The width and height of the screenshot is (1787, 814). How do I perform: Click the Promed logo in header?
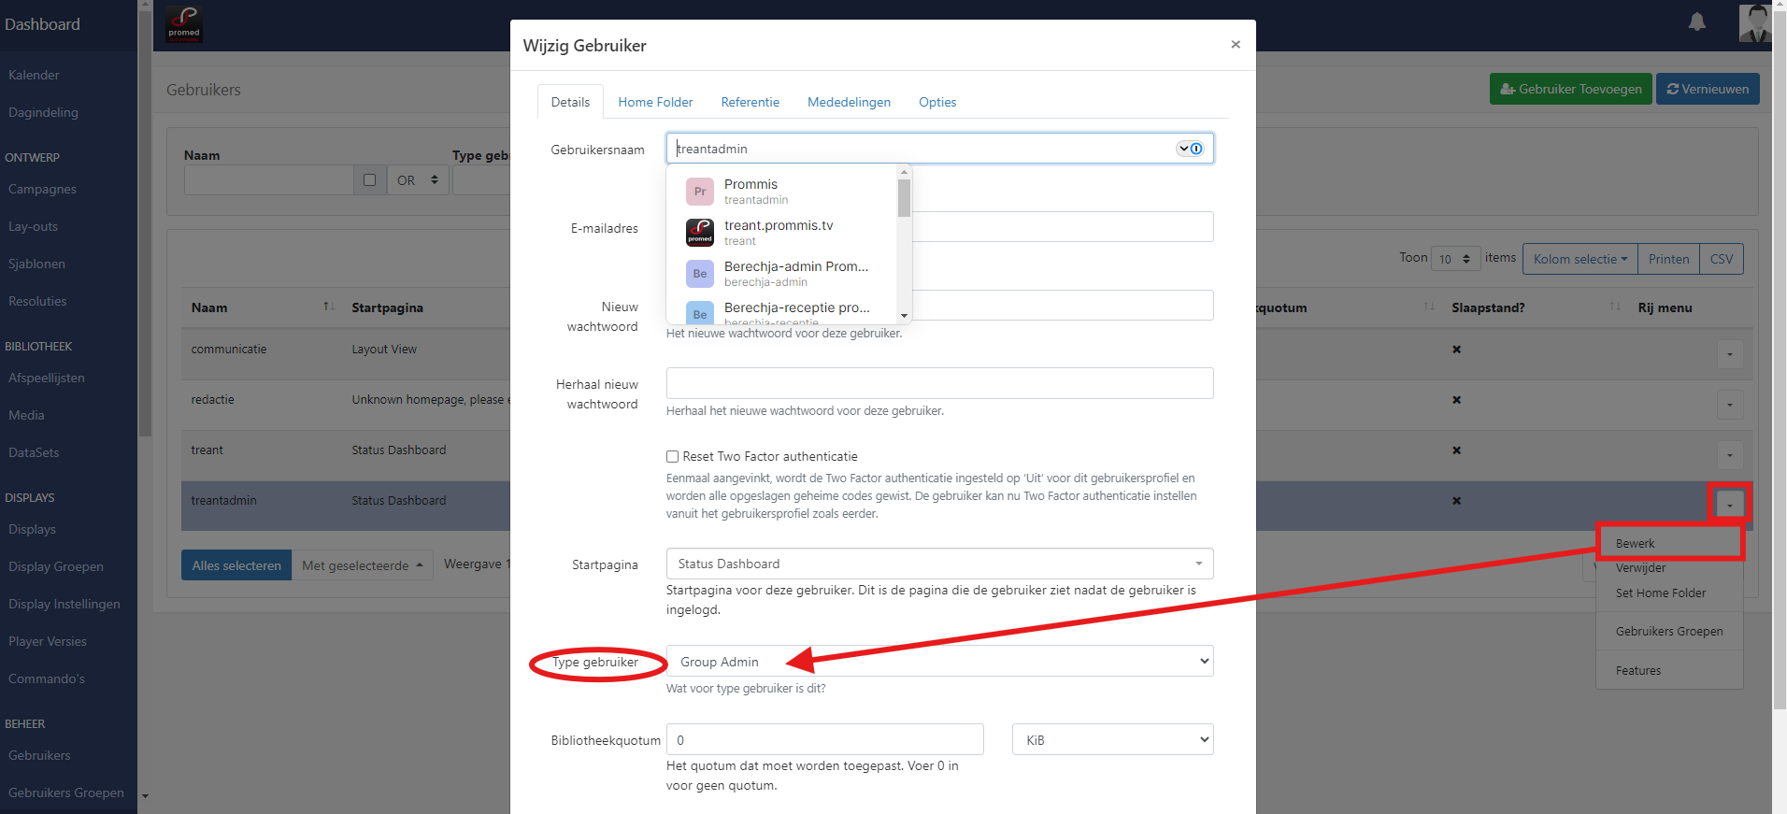coord(184,23)
